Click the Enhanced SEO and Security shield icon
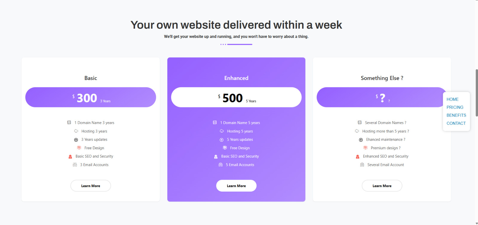This screenshot has height=225, width=478. pyautogui.click(x=357, y=156)
